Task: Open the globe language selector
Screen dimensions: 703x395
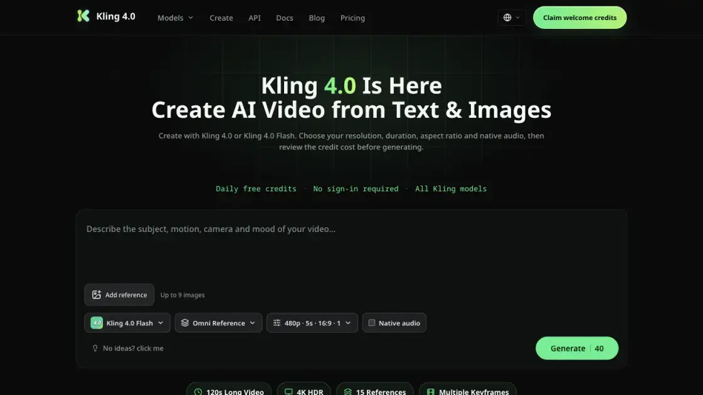Action: pyautogui.click(x=512, y=18)
